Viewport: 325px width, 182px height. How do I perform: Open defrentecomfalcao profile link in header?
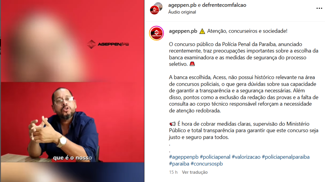click(224, 5)
